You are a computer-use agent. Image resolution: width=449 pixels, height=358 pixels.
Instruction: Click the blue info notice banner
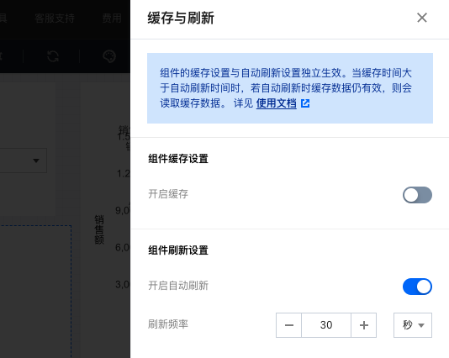pyautogui.click(x=290, y=88)
